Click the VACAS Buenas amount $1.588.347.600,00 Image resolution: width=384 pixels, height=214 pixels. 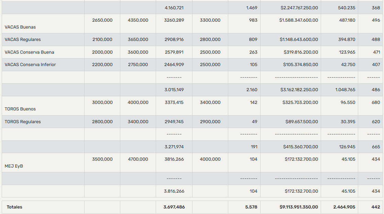click(299, 20)
